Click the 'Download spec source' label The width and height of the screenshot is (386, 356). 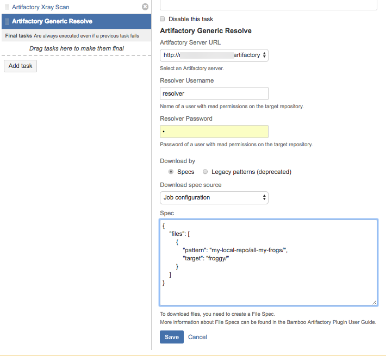click(x=191, y=185)
